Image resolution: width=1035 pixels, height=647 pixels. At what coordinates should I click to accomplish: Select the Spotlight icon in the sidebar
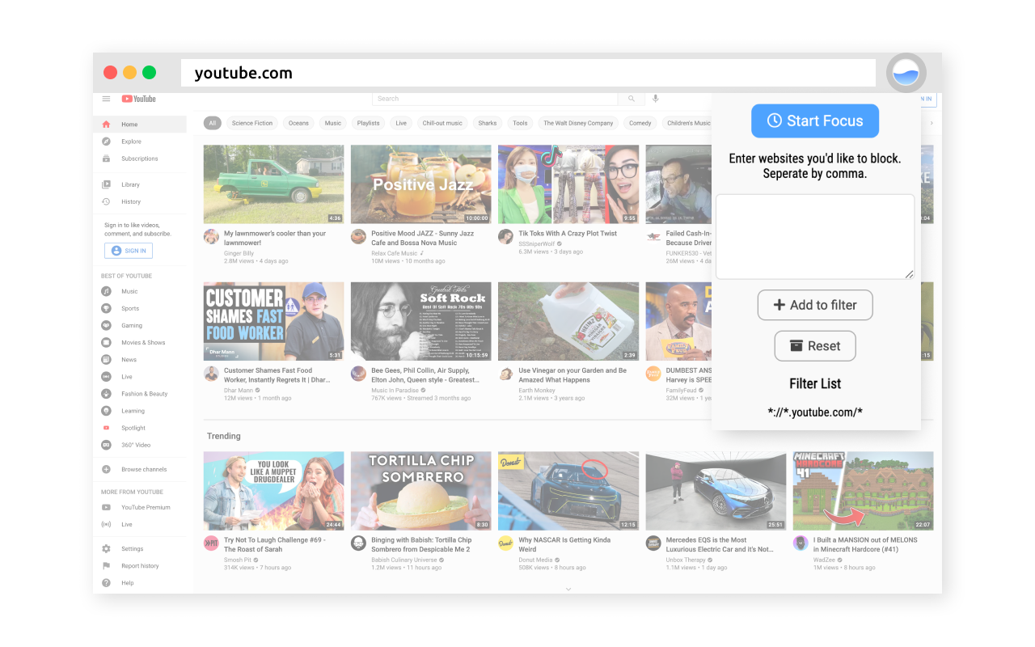click(107, 427)
